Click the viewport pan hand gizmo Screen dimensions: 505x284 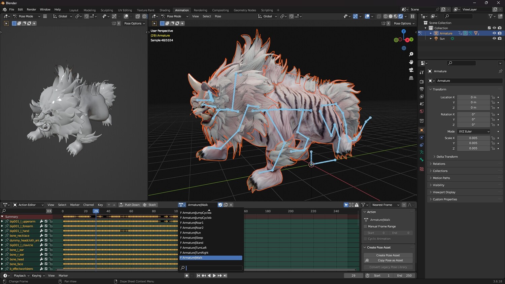(x=411, y=62)
